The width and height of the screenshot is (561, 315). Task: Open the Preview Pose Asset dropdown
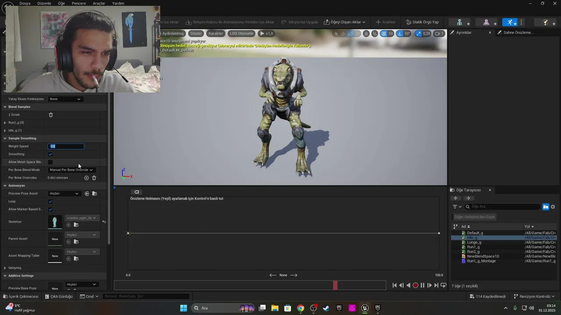(x=64, y=193)
